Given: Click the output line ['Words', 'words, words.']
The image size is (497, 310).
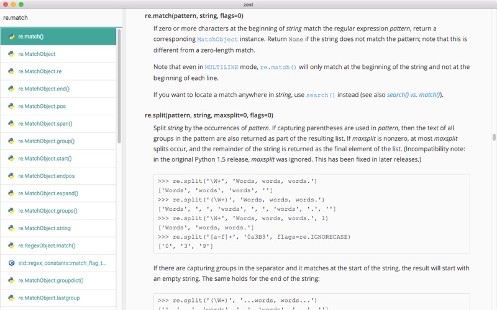Looking at the screenshot, I should [x=206, y=228].
